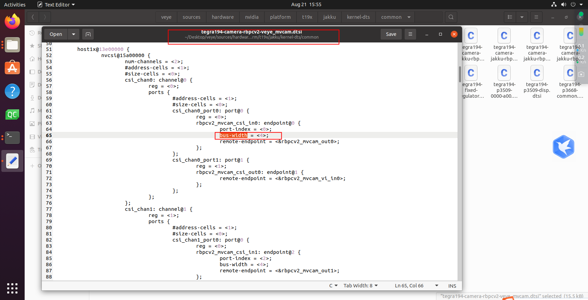Click the file manager search icon

[451, 17]
